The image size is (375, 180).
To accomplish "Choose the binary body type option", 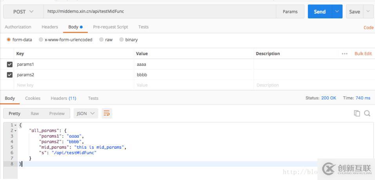I will click(121, 40).
